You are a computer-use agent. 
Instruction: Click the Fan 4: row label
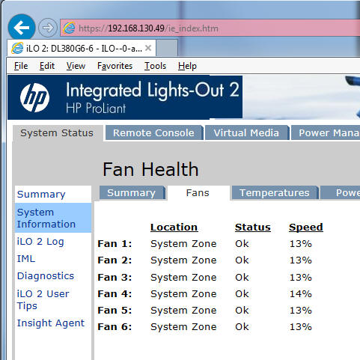click(x=115, y=293)
